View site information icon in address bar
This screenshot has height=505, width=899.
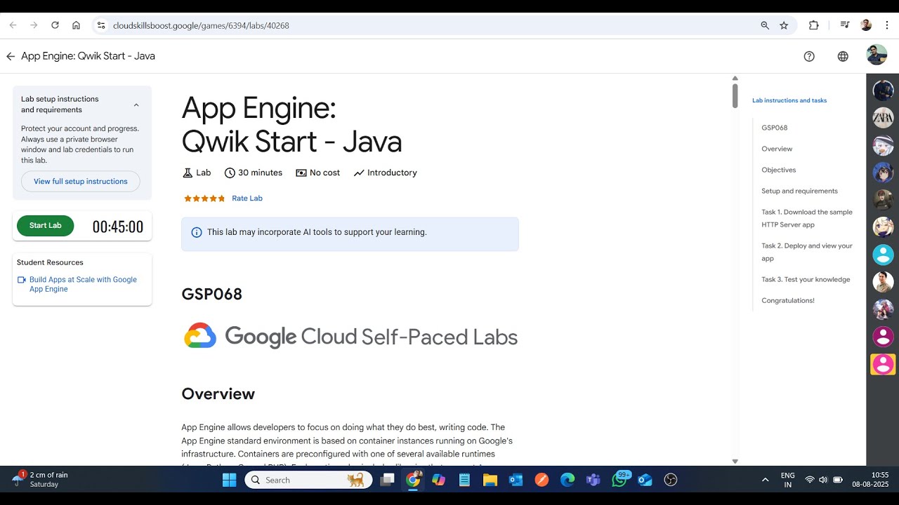click(101, 25)
